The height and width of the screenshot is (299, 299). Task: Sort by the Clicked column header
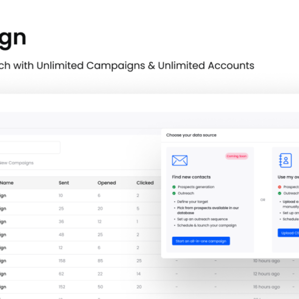coord(145,183)
